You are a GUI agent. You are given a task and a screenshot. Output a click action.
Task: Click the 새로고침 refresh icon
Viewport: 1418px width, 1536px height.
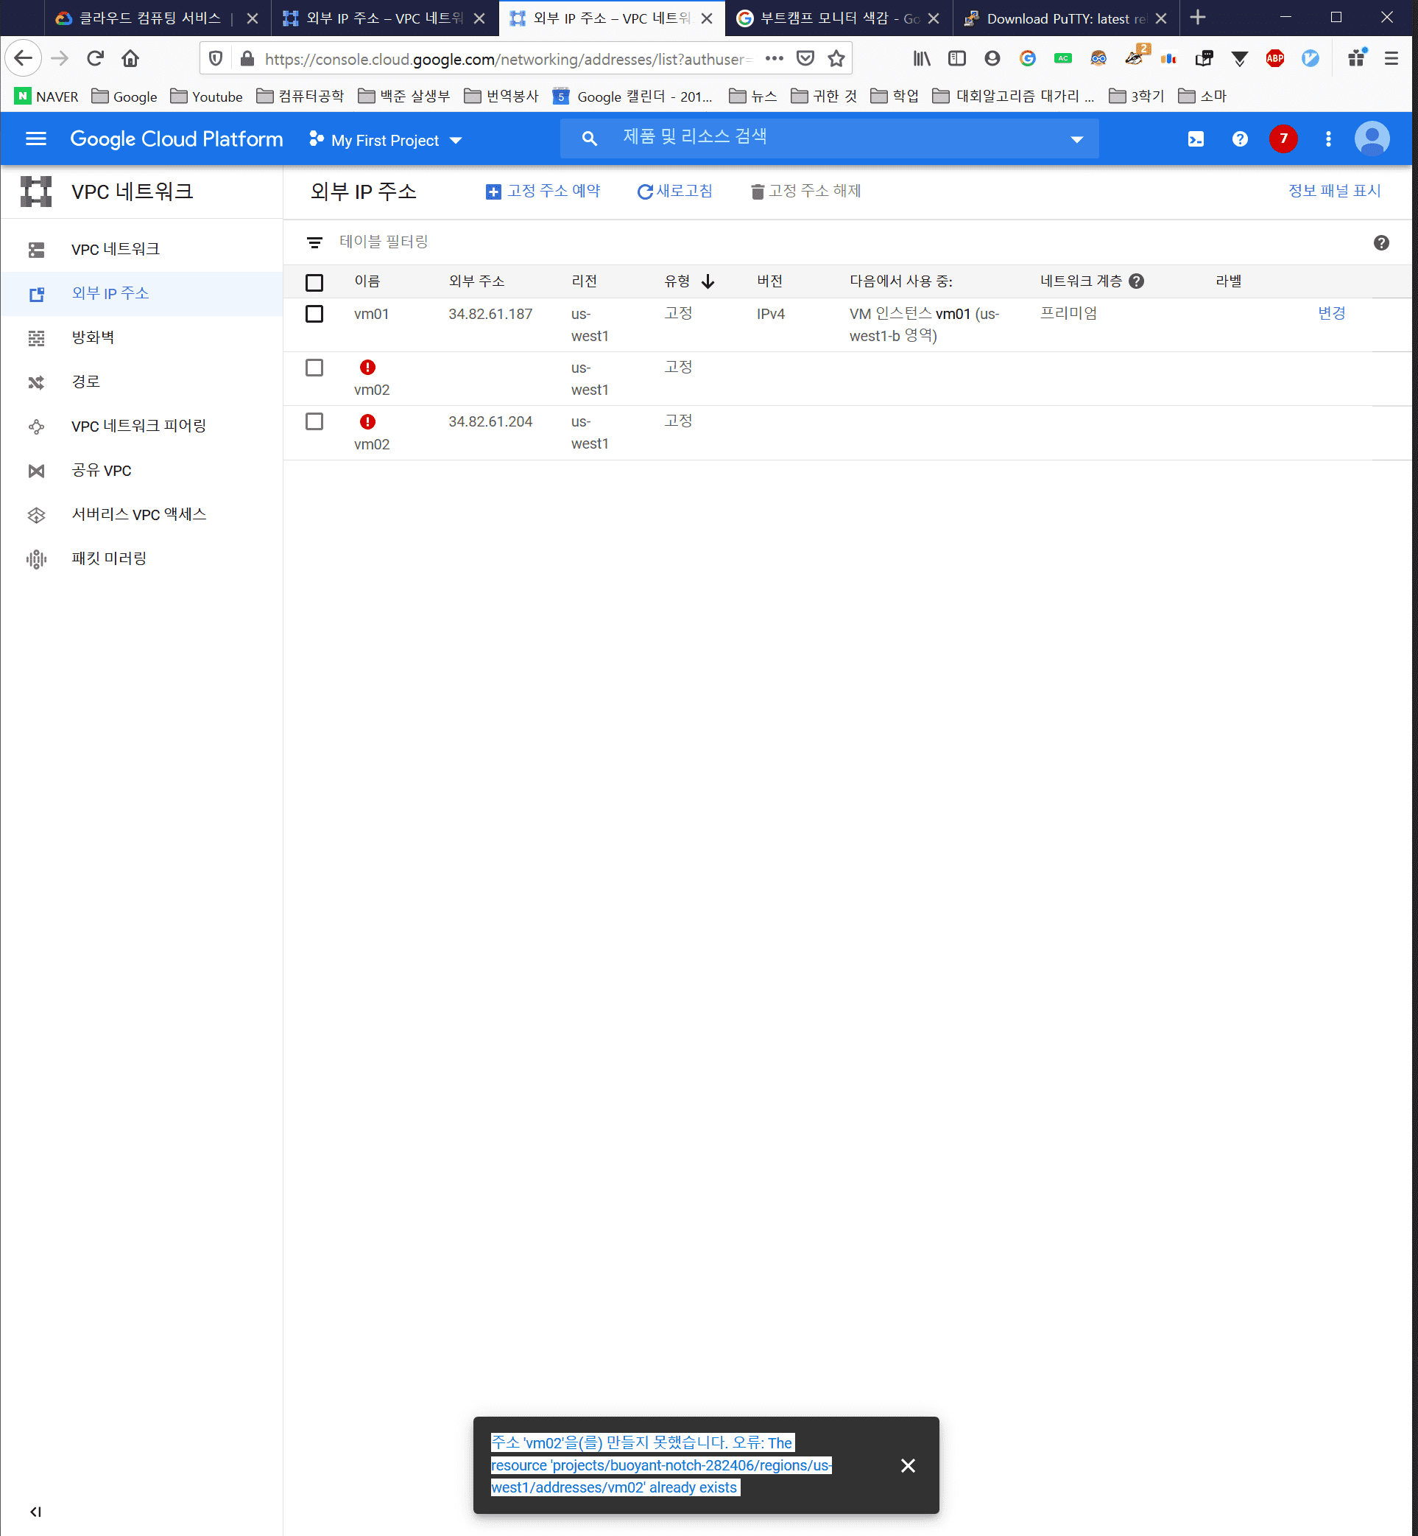point(644,191)
